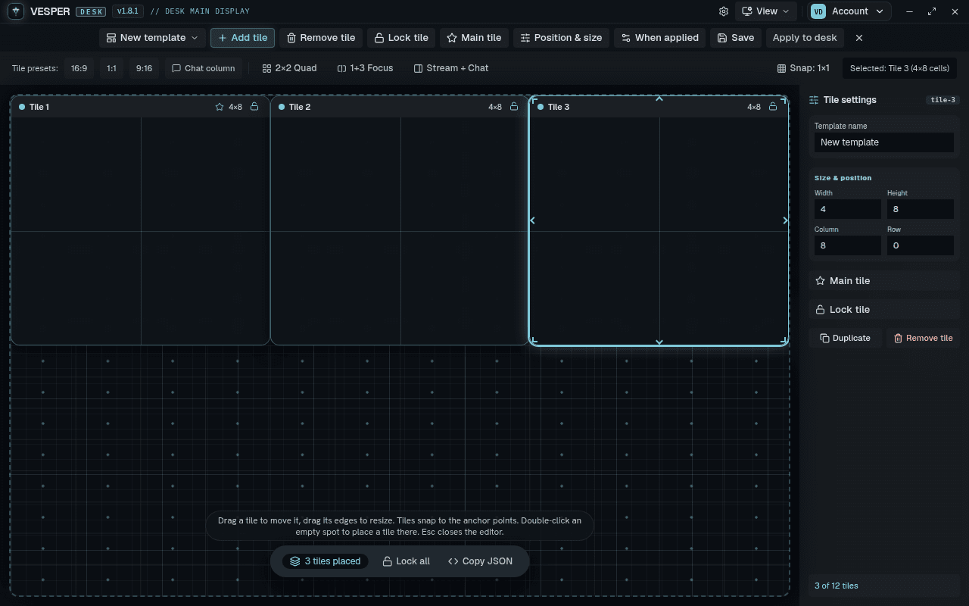Choose the Chat column preset

(203, 68)
